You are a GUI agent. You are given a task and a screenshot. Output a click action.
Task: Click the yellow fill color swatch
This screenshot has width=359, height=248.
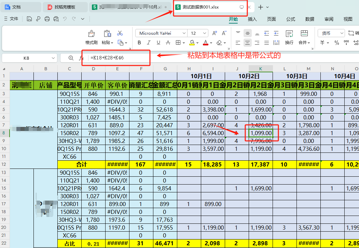(192, 43)
